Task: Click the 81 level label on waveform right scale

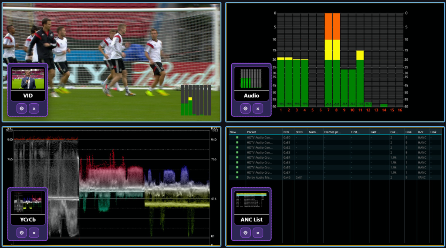Action: click(x=213, y=236)
